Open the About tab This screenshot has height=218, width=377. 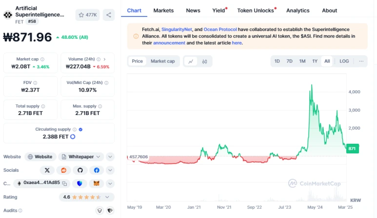(x=329, y=11)
